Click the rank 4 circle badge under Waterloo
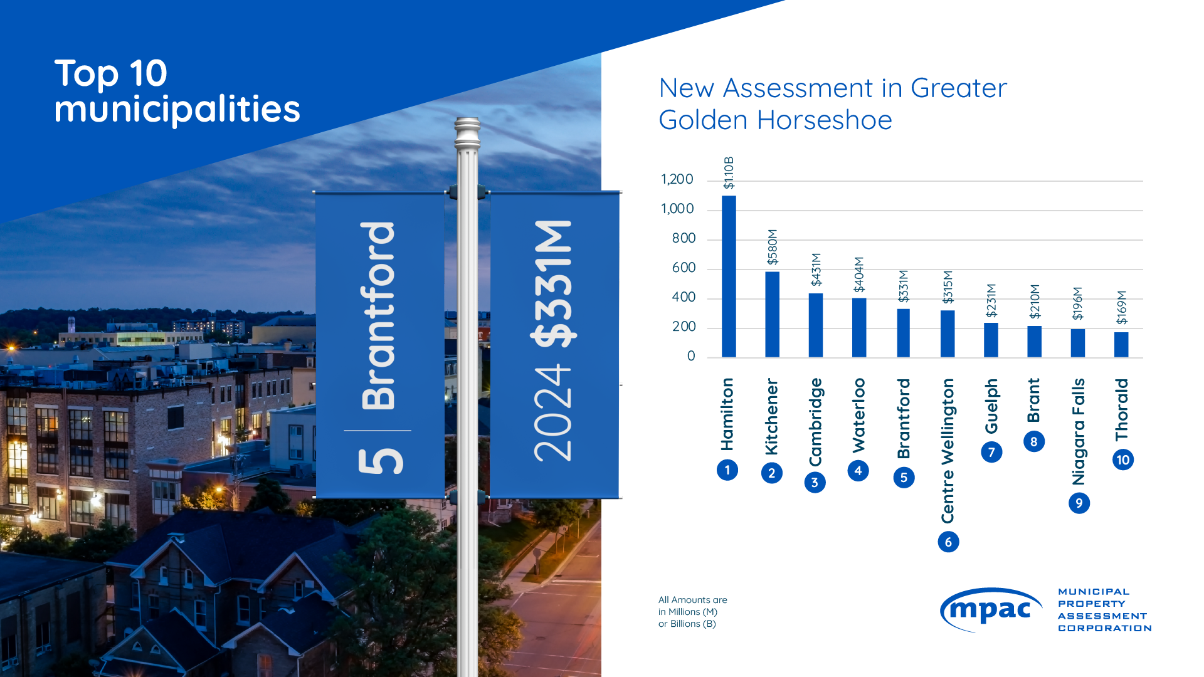 click(x=858, y=471)
